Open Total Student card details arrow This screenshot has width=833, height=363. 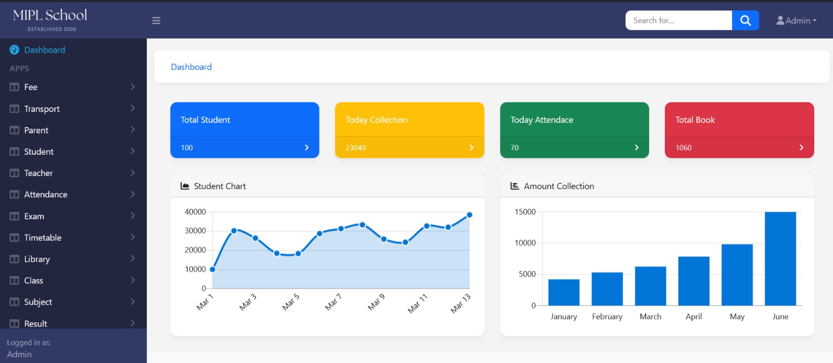307,147
